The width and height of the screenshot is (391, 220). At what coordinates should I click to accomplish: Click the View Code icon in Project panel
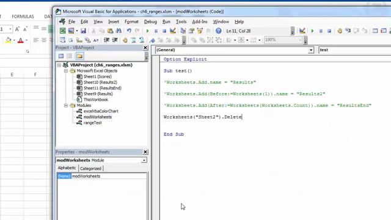click(x=61, y=56)
